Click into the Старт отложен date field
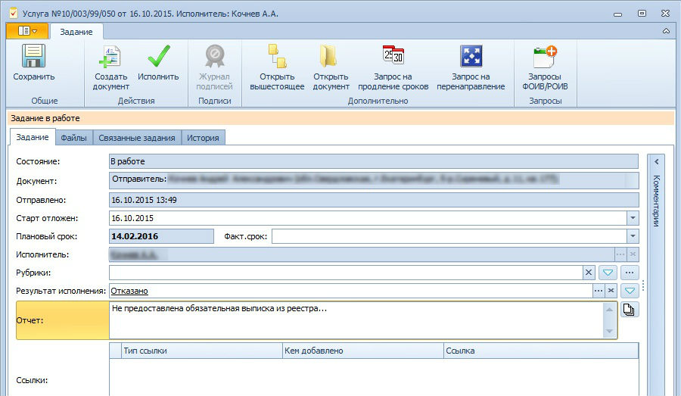681x396 pixels. pos(368,218)
